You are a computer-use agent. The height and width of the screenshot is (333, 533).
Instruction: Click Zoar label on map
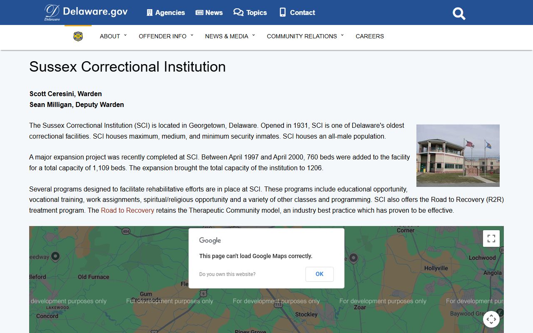[x=360, y=307]
